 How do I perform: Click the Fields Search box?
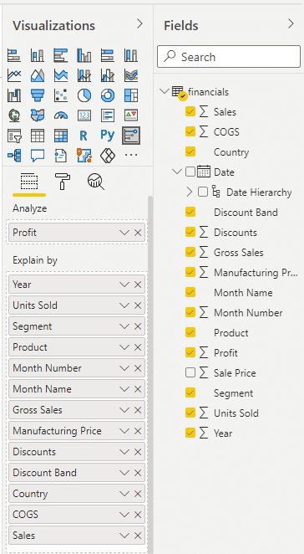(229, 57)
